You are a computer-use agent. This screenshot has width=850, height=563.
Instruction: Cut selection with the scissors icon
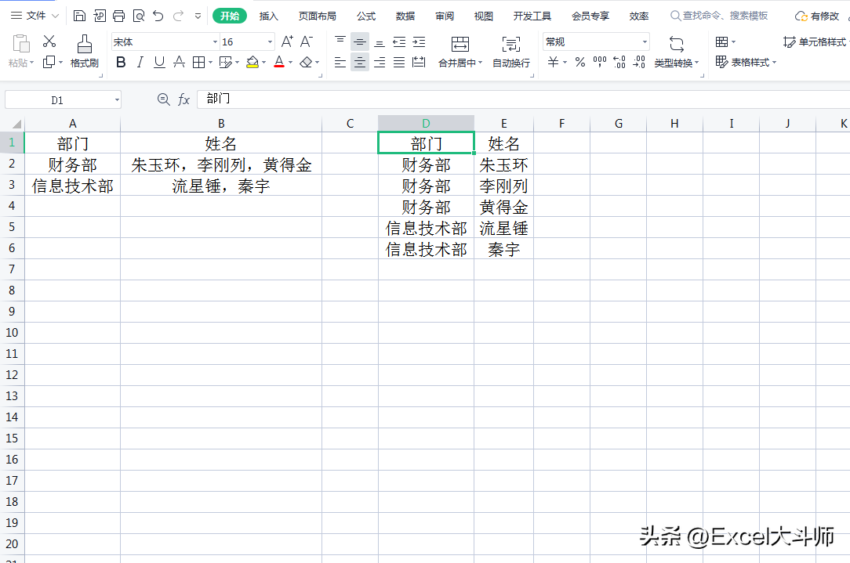tap(49, 42)
